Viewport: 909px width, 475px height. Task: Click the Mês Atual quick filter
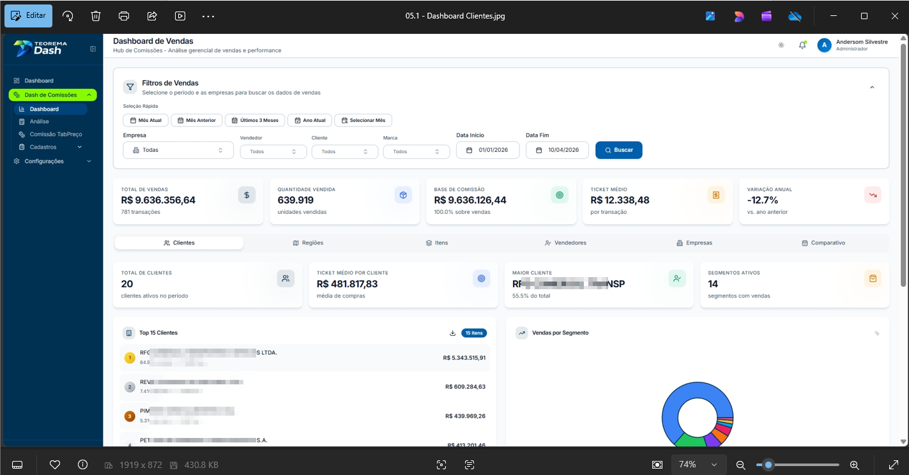(146, 120)
